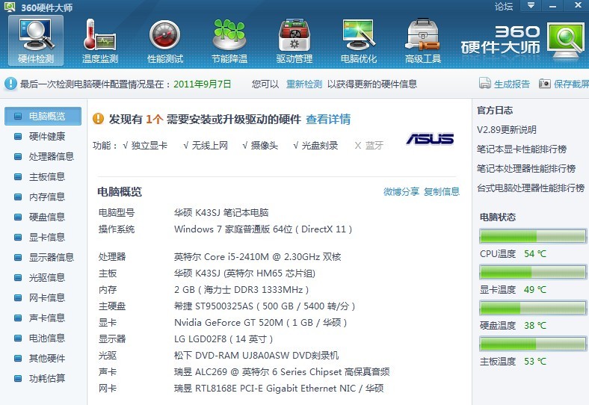Expand the title bar dropdown menu arrow
The height and width of the screenshot is (405, 589).
tap(531, 6)
